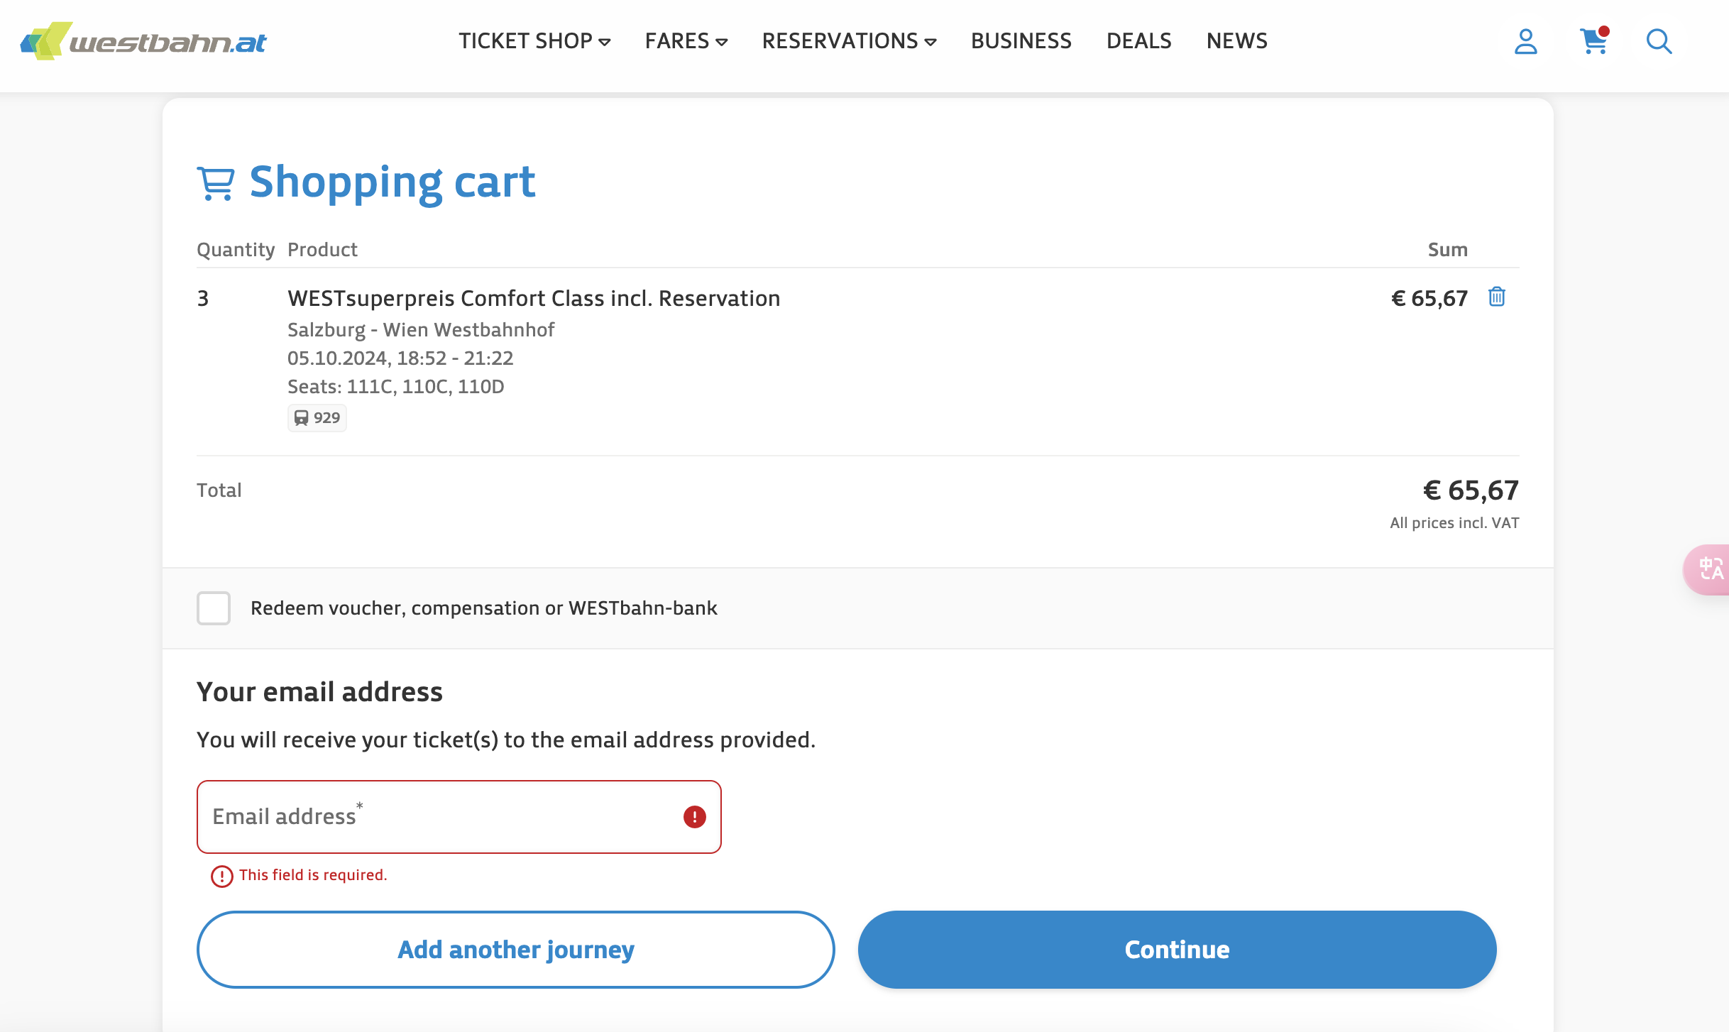Click the Continue button
1729x1032 pixels.
1178,950
